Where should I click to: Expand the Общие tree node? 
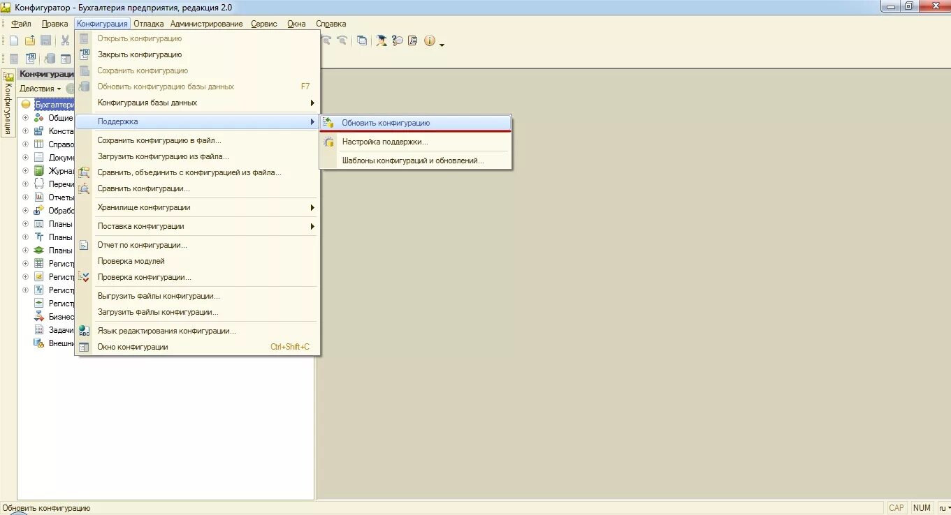coord(26,118)
